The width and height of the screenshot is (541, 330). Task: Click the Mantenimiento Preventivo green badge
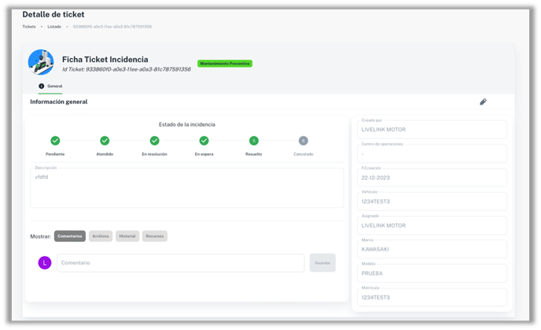pos(225,64)
